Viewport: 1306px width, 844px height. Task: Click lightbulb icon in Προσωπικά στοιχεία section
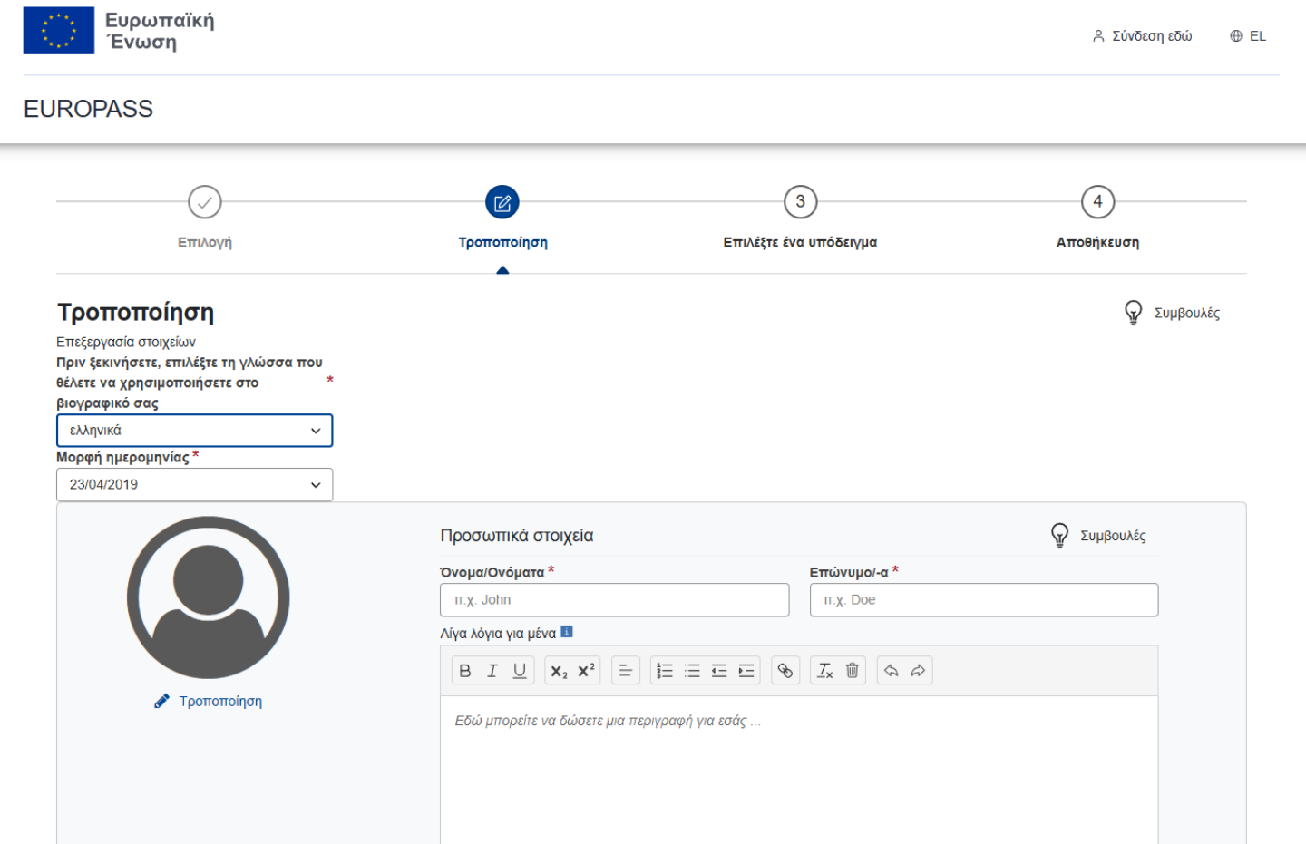pyautogui.click(x=1059, y=535)
